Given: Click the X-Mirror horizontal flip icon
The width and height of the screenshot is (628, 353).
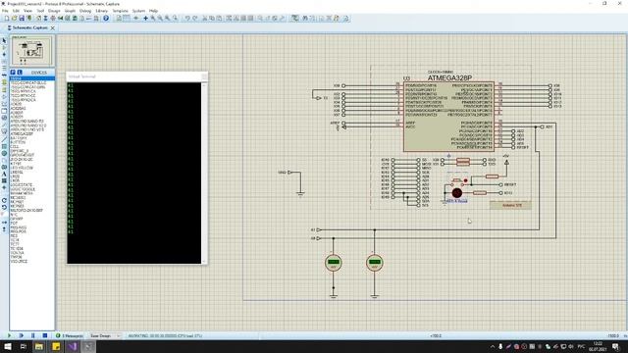Looking at the screenshot, I should tap(4, 223).
